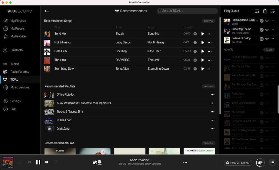
Task: Open more options for Stumbling Down
Action: pyautogui.click(x=210, y=69)
